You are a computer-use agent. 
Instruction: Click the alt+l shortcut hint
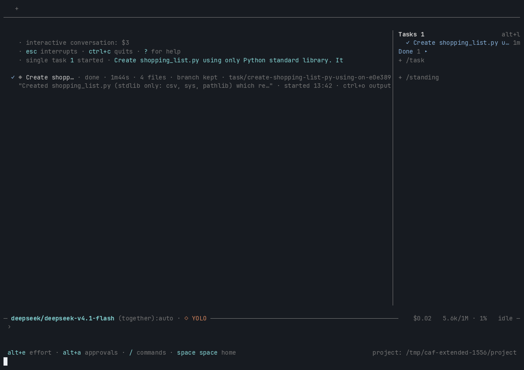tap(511, 34)
